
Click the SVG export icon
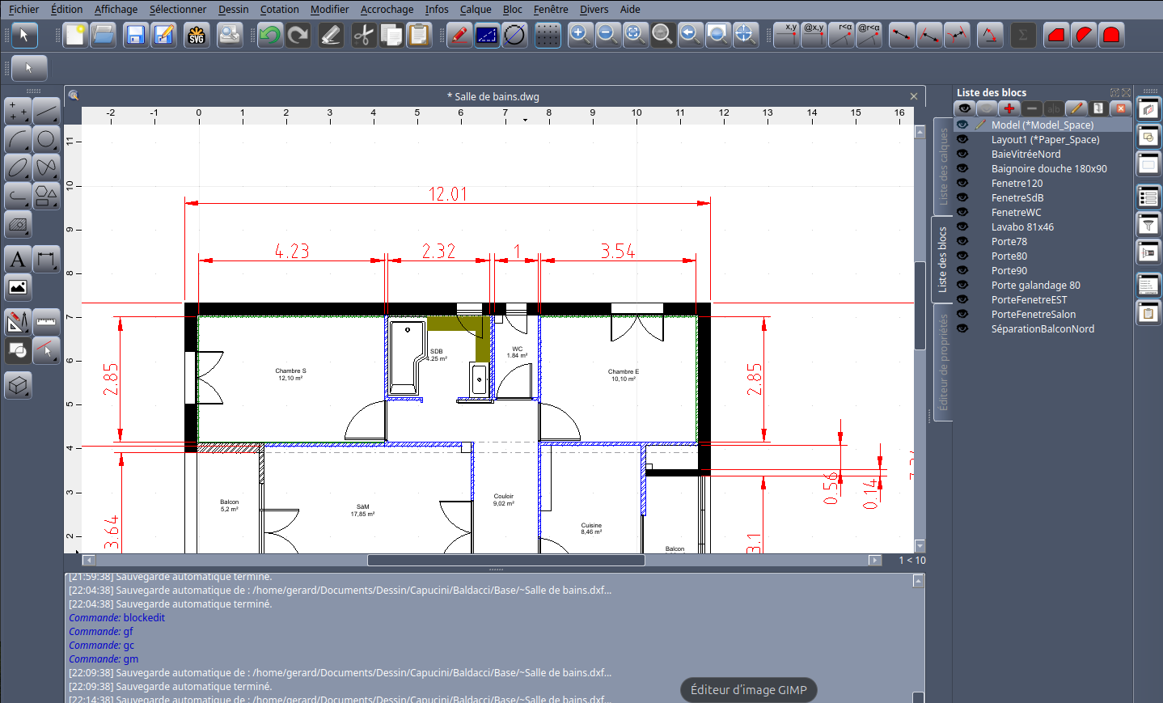(x=197, y=36)
